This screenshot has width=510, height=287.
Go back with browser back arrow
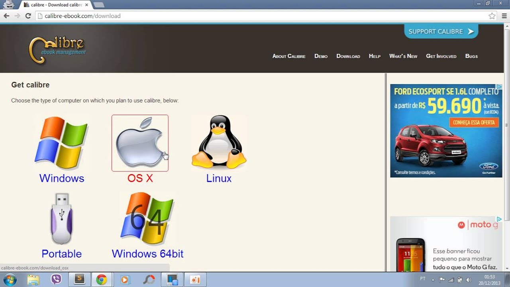(x=6, y=16)
